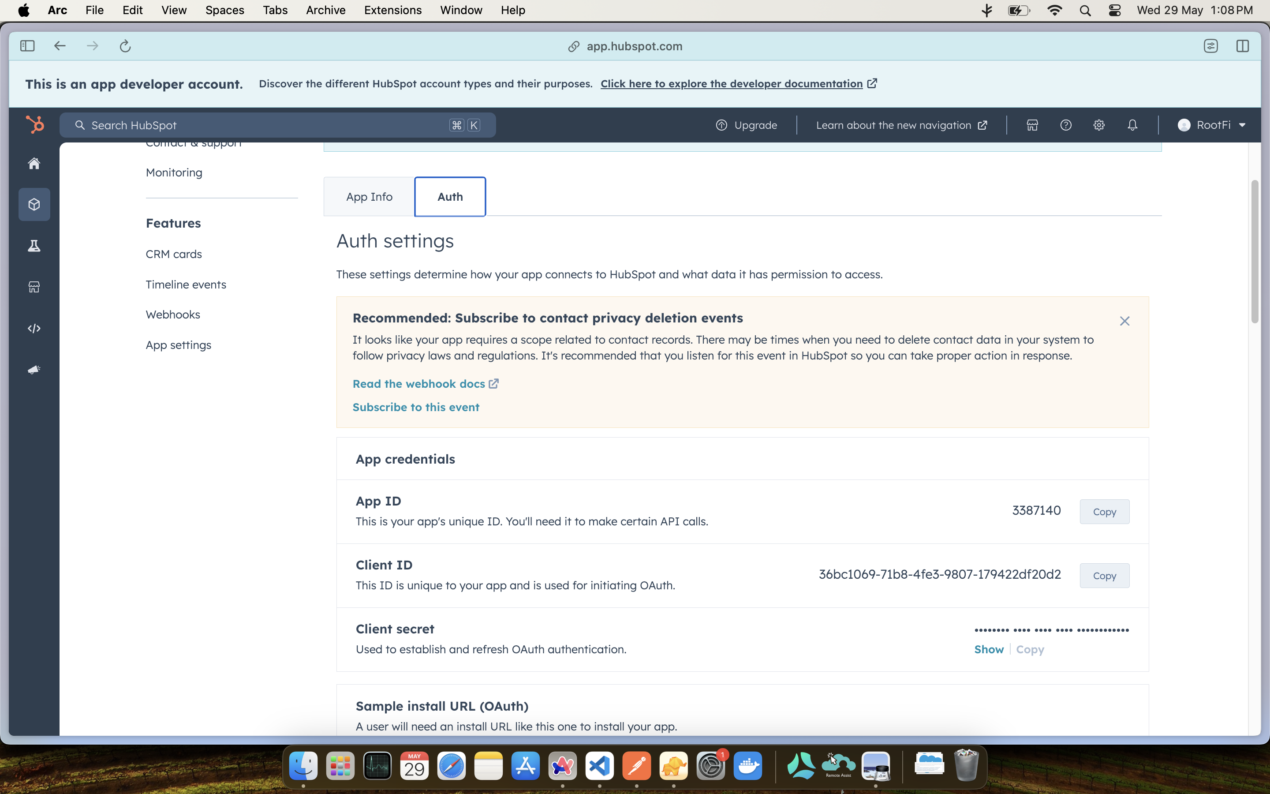Click the notifications bell icon

tap(1132, 125)
